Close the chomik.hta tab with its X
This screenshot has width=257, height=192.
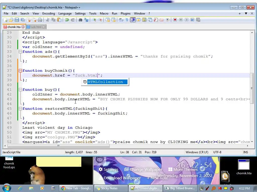pyautogui.click(x=23, y=27)
